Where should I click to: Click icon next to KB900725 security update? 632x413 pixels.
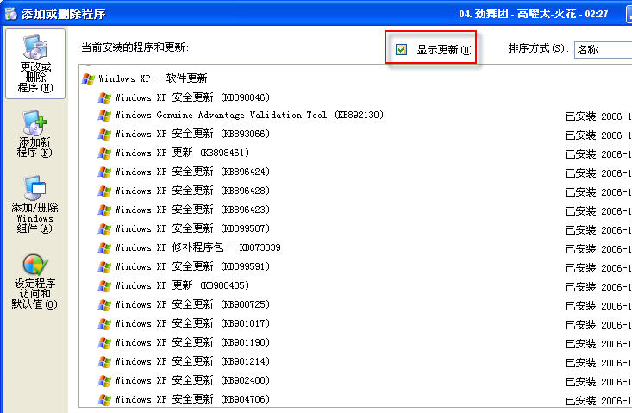[104, 304]
